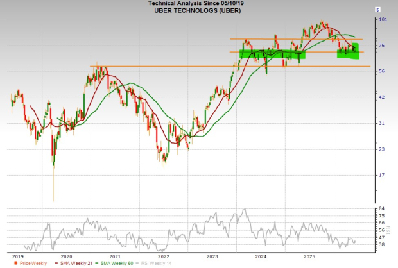Viewport: 398px width, 268px height.
Task: Click the chart title 'UBER TECHNOLOGS (UBER)'
Action: tap(197, 11)
